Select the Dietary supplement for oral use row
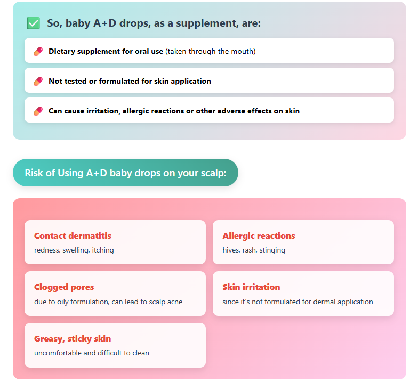Screen dimensions: 418x382 (209, 51)
